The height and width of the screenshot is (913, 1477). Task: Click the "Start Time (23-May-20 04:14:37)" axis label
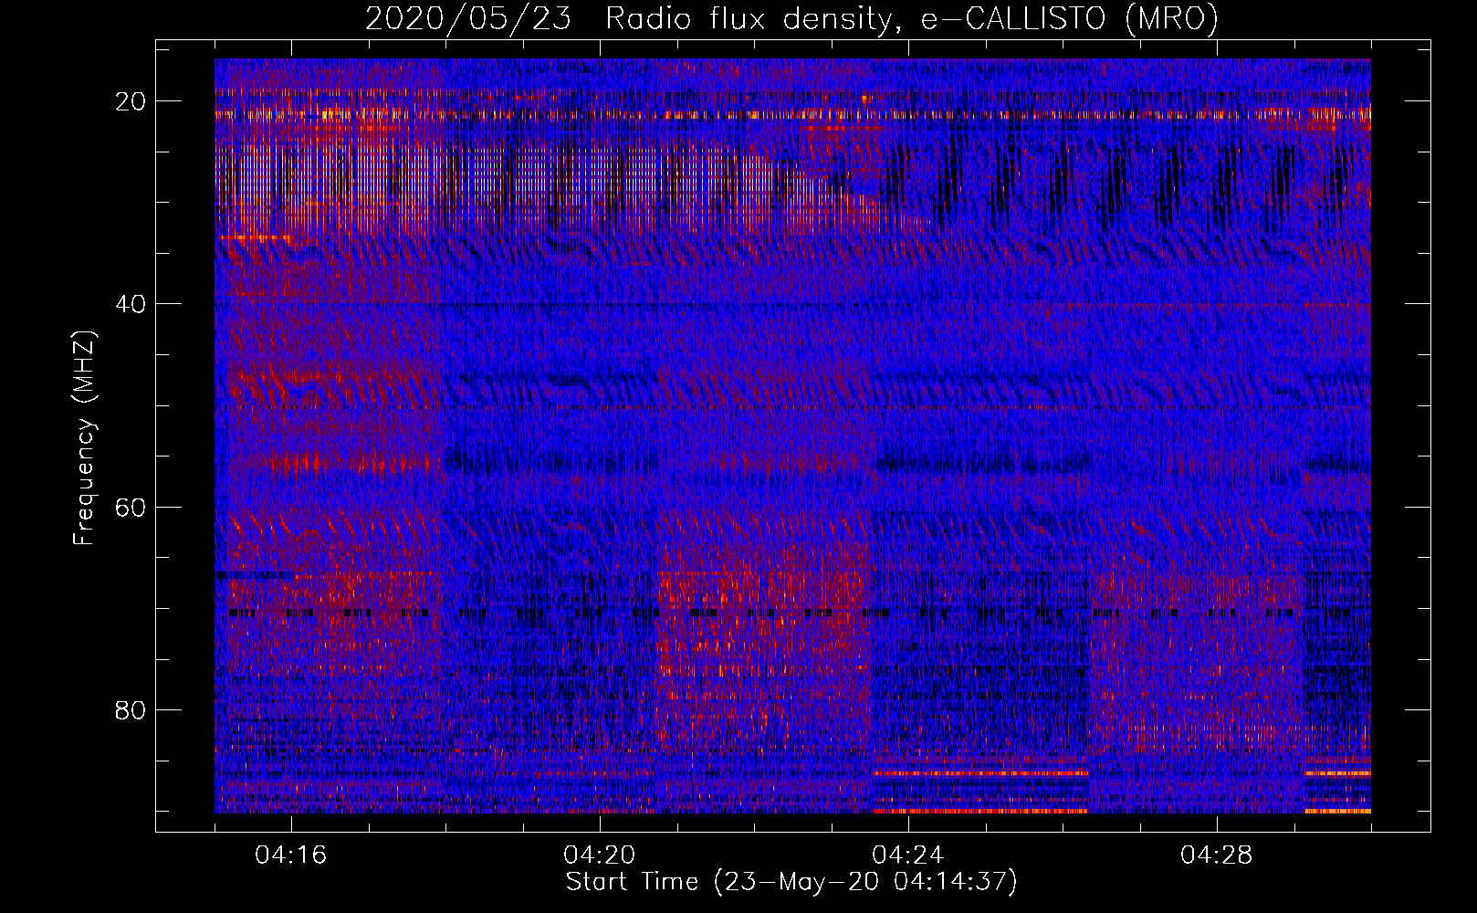click(791, 882)
